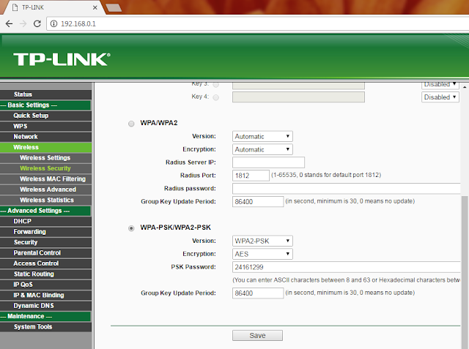The width and height of the screenshot is (469, 349).
Task: Open WPS menu item
Action: pyautogui.click(x=45, y=126)
